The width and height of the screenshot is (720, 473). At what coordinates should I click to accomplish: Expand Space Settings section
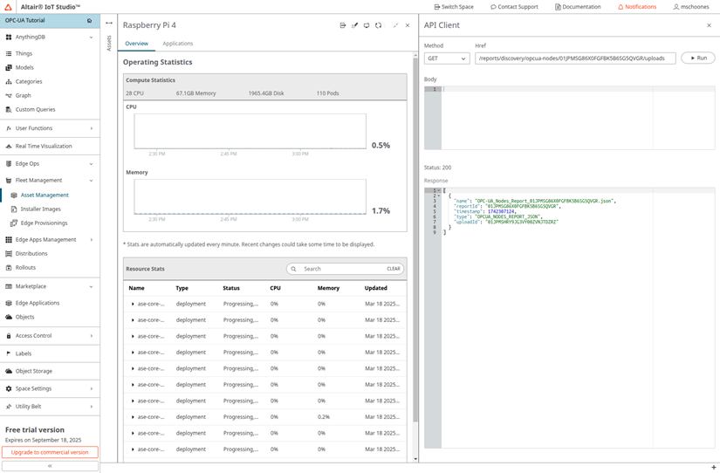point(91,389)
